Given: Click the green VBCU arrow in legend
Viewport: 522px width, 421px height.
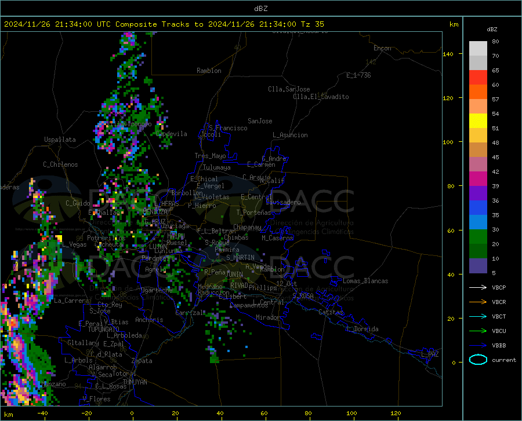Looking at the screenshot, I should click(x=478, y=331).
